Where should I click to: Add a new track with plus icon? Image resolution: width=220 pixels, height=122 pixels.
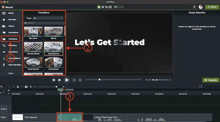9,90
